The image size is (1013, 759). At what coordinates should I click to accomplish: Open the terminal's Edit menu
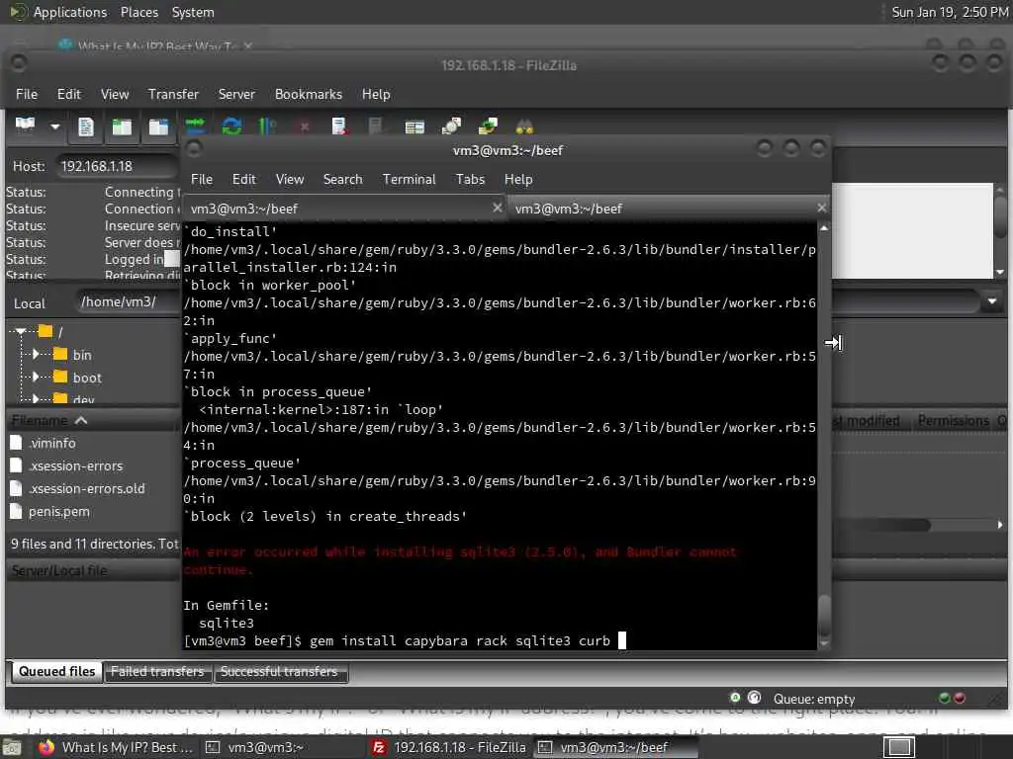click(x=243, y=180)
